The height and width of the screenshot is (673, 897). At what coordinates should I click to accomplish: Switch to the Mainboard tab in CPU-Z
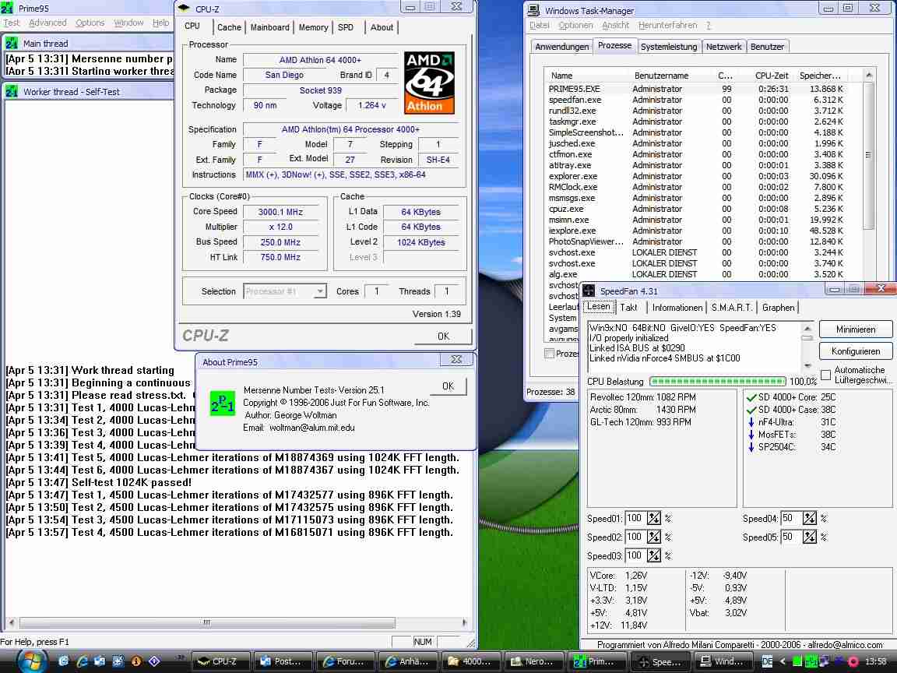point(270,27)
